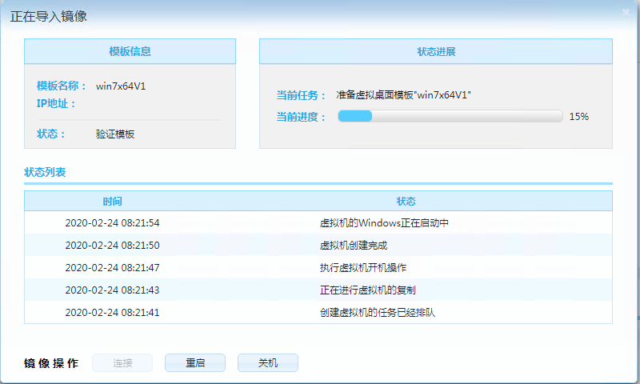The width and height of the screenshot is (640, 384).
Task: Close the 正在导入镜像 dialog
Action: (626, 12)
